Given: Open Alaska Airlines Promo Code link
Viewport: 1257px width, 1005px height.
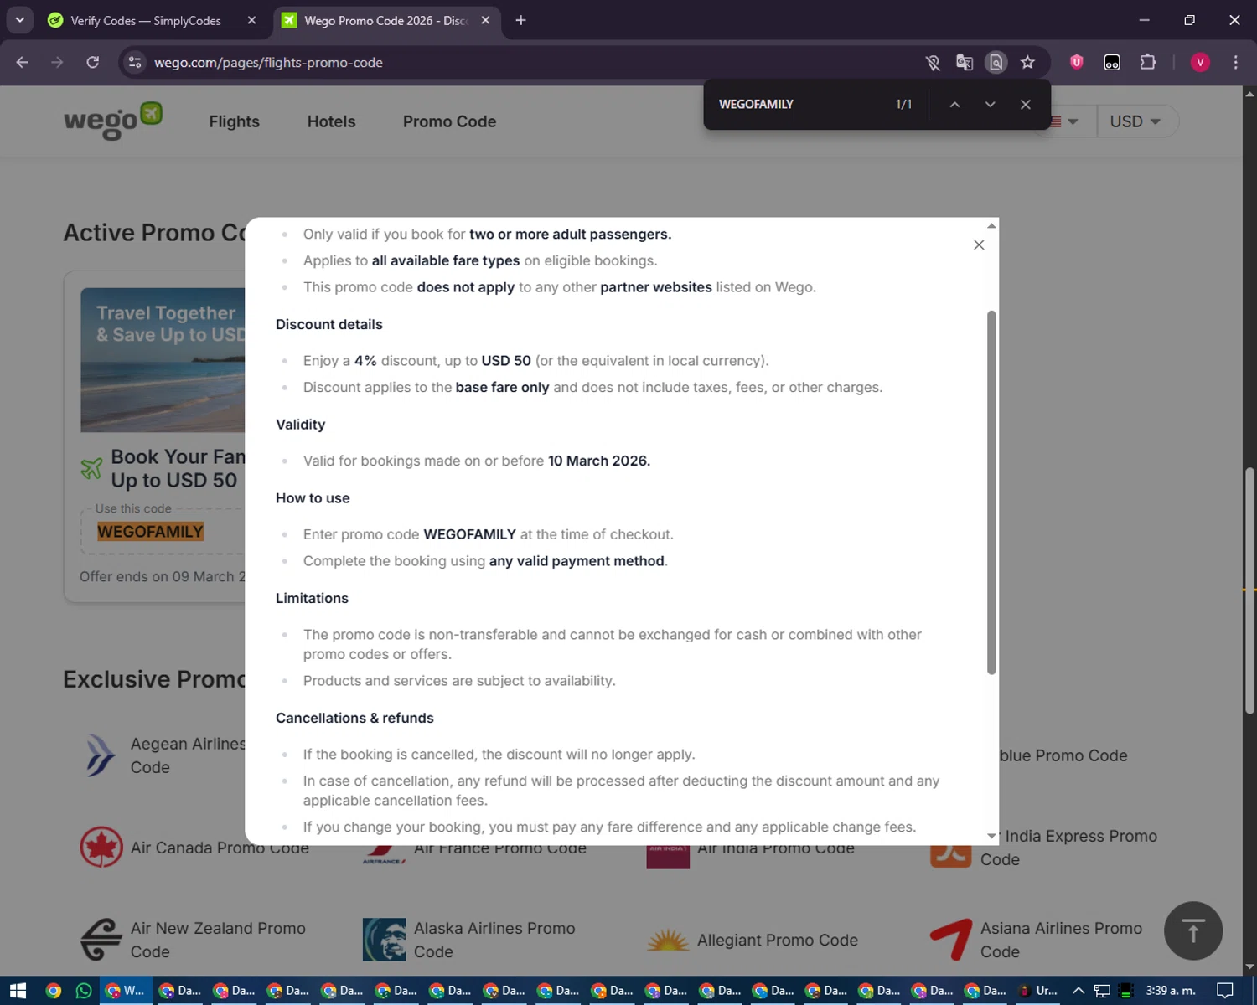Looking at the screenshot, I should [x=494, y=940].
